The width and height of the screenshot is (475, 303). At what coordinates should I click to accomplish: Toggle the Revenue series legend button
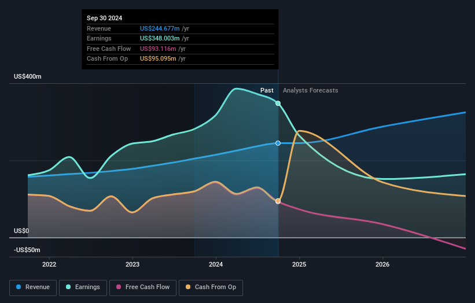point(33,287)
